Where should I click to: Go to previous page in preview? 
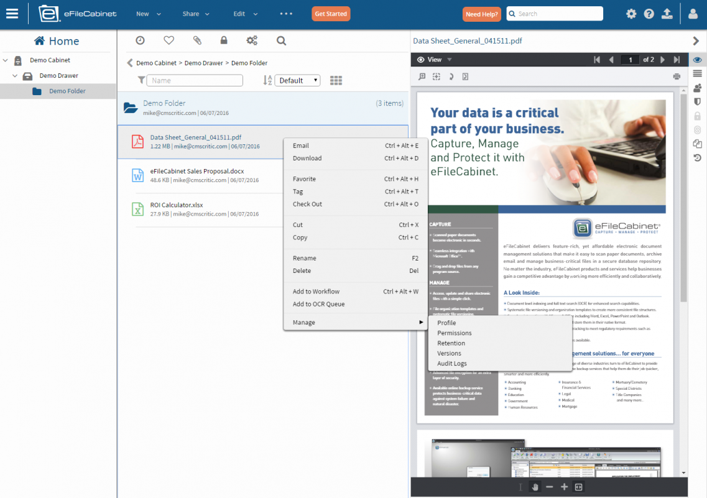[x=611, y=60]
